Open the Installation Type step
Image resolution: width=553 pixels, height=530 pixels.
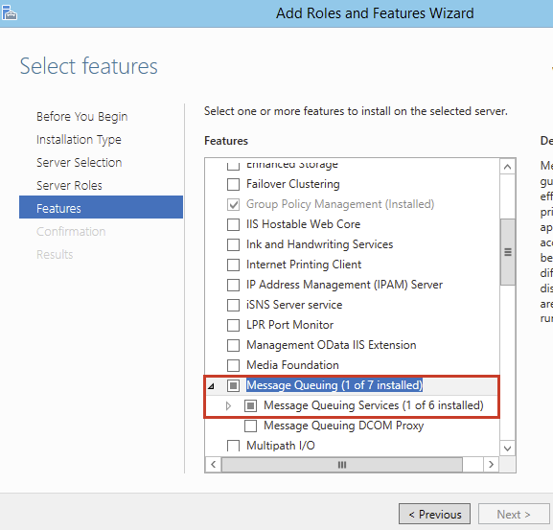[79, 140]
